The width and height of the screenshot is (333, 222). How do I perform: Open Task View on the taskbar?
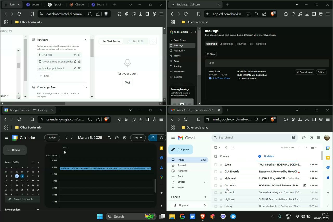(162, 216)
